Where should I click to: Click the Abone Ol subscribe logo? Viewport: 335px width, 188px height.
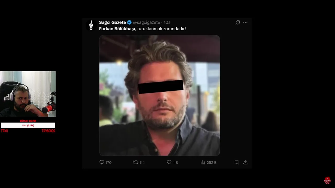click(x=327, y=180)
